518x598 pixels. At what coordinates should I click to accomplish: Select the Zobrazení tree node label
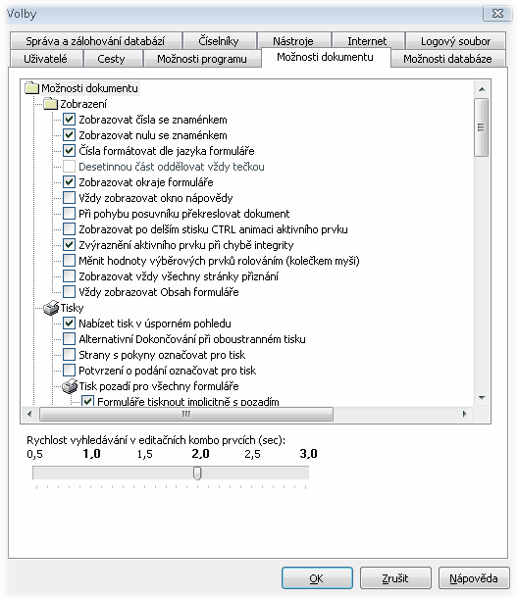[x=83, y=104]
